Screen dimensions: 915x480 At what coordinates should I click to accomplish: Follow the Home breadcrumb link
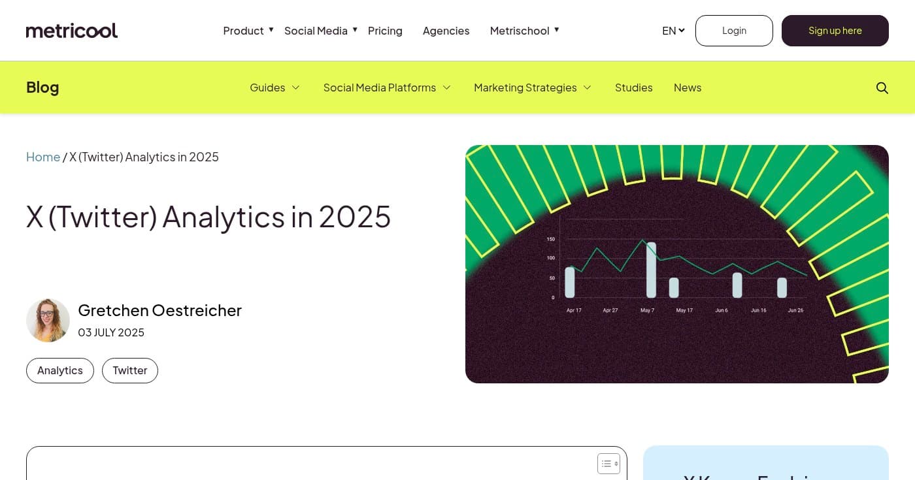pos(42,157)
